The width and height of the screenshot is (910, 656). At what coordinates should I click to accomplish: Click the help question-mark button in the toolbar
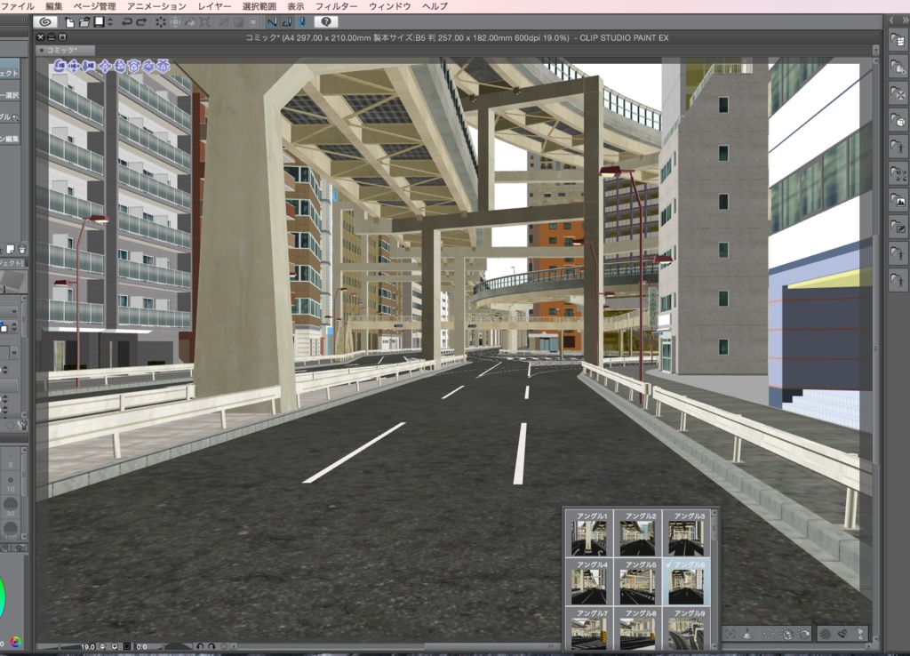(x=325, y=22)
